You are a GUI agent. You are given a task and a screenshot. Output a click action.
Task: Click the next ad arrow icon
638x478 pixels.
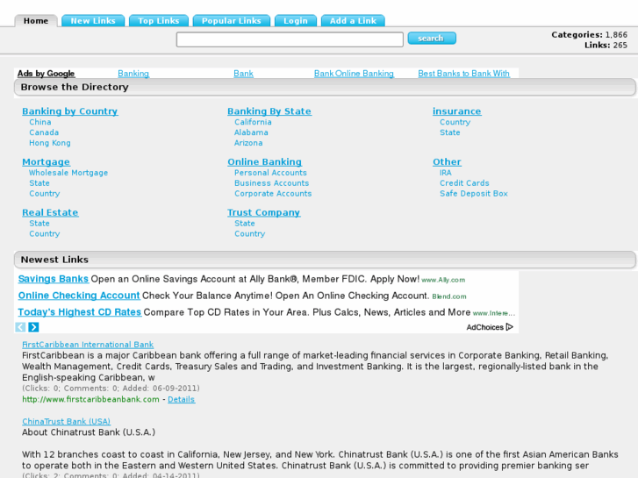pyautogui.click(x=33, y=327)
